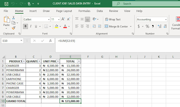
Task: Open the font size dropdown
Action: point(59,20)
